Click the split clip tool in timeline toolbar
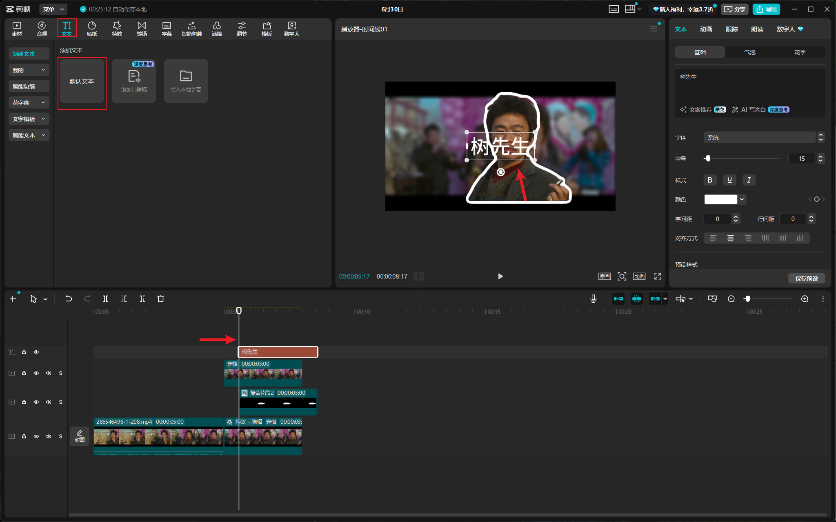 (105, 299)
